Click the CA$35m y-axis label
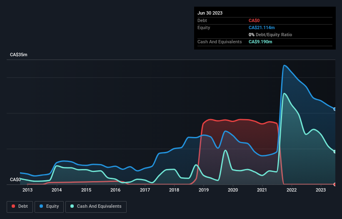The width and height of the screenshot is (342, 219). click(19, 55)
